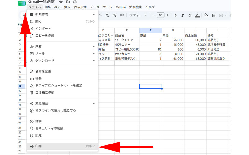This screenshot has width=249, height=155.
Task: Click the move-to-folder icon beside the title
Action: tap(68, 2)
